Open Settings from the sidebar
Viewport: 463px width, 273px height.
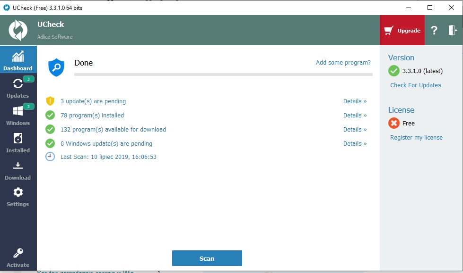pyautogui.click(x=18, y=197)
